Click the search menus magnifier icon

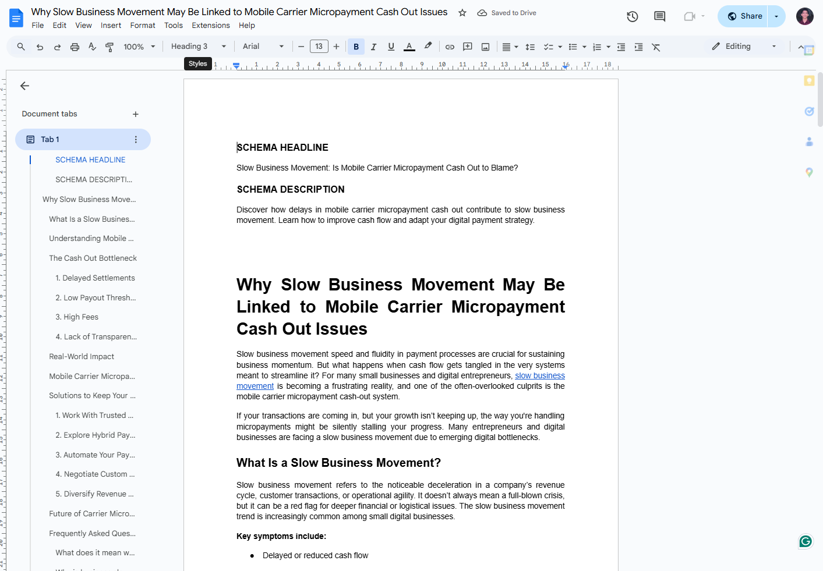21,47
